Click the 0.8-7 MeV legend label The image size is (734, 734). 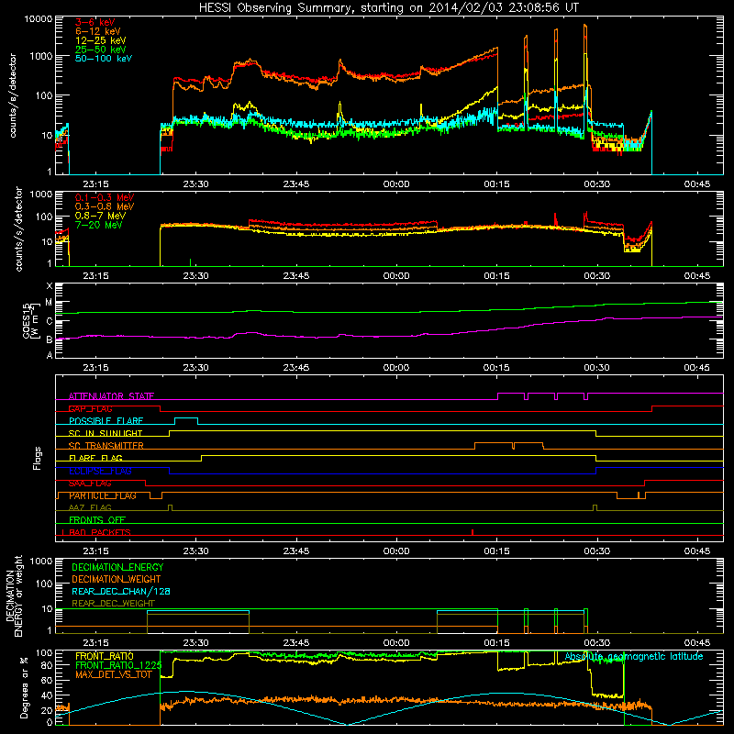click(x=100, y=216)
